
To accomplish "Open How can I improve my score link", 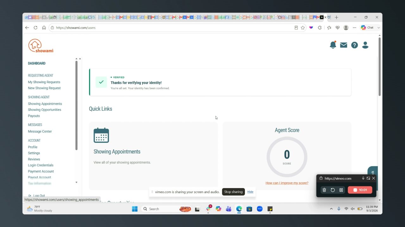I will click(x=287, y=183).
